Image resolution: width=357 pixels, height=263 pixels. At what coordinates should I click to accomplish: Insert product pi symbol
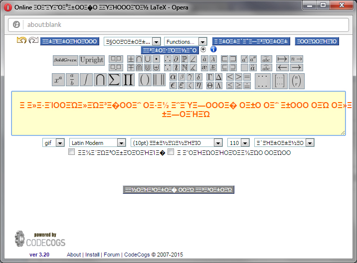(x=128, y=80)
